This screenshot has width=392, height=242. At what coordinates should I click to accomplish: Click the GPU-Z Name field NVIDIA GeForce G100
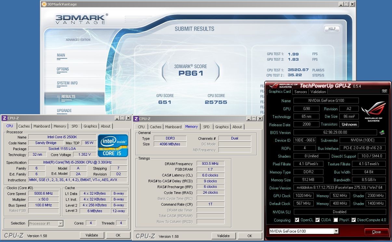click(x=326, y=101)
